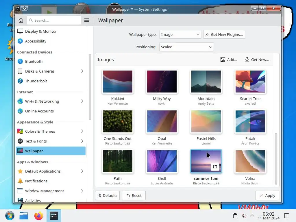
Task: Click the sidebar vertical scrollbar
Action: 90,87
